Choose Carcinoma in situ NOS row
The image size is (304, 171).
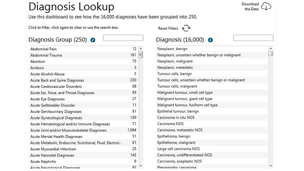click(212, 117)
